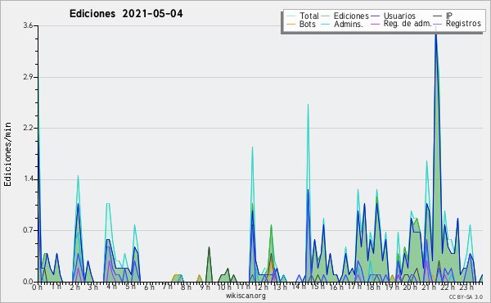
Task: Click the Admins. legend label
Action: click(349, 24)
